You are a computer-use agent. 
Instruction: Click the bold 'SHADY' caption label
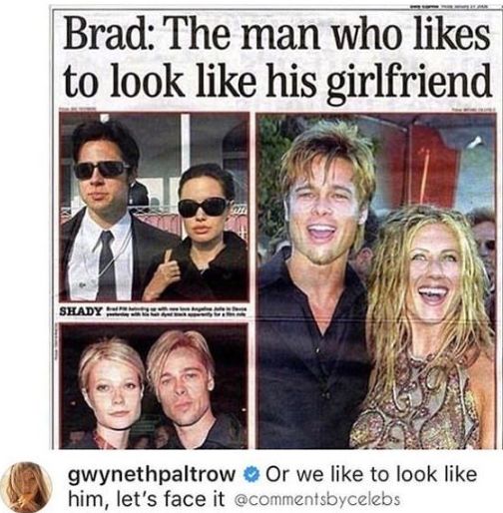pos(80,311)
